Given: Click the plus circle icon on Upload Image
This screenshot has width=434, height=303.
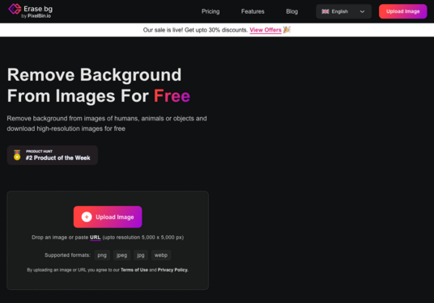Looking at the screenshot, I should click(x=87, y=217).
